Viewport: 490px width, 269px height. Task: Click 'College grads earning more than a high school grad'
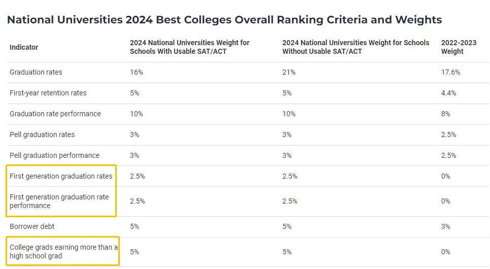(63, 251)
